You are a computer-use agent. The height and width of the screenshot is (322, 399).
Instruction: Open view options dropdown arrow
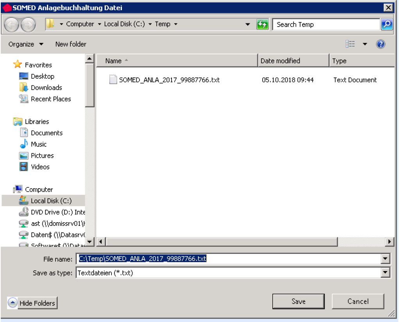pyautogui.click(x=365, y=44)
